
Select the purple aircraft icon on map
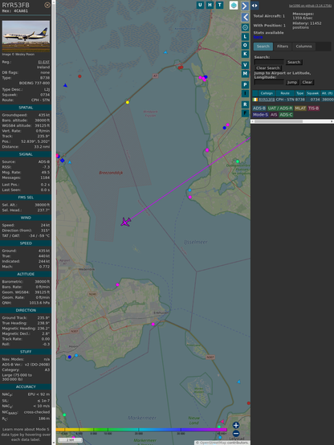pos(125,222)
